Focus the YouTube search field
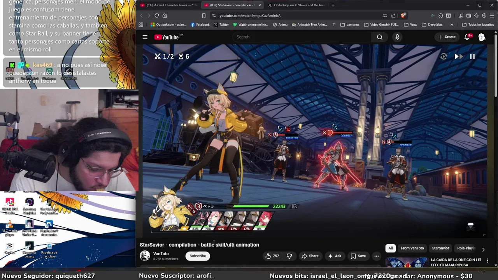Screen dimensions: 498x280 pyautogui.click(x=303, y=37)
